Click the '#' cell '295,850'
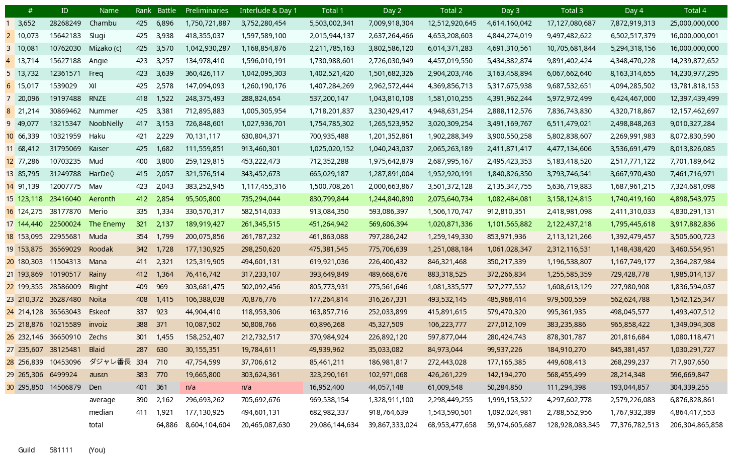The height and width of the screenshot is (462, 732). pyautogui.click(x=31, y=387)
